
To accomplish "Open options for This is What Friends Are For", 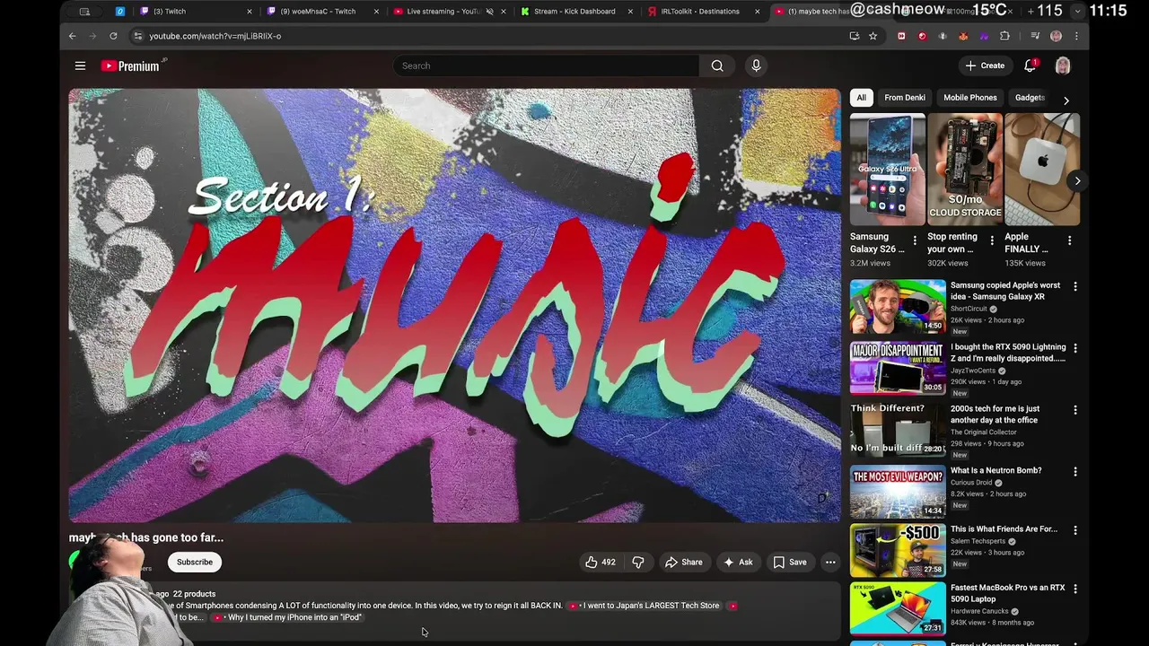I will [1075, 530].
